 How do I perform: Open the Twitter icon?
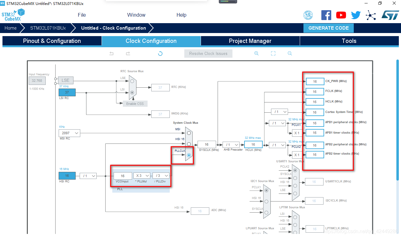(356, 15)
